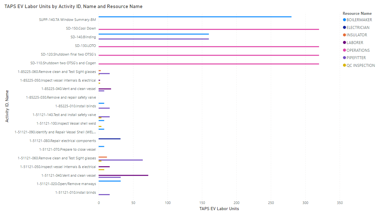380x213 pixels.
Task: Click the BOILERMAKER legend color dot
Action: (344, 20)
